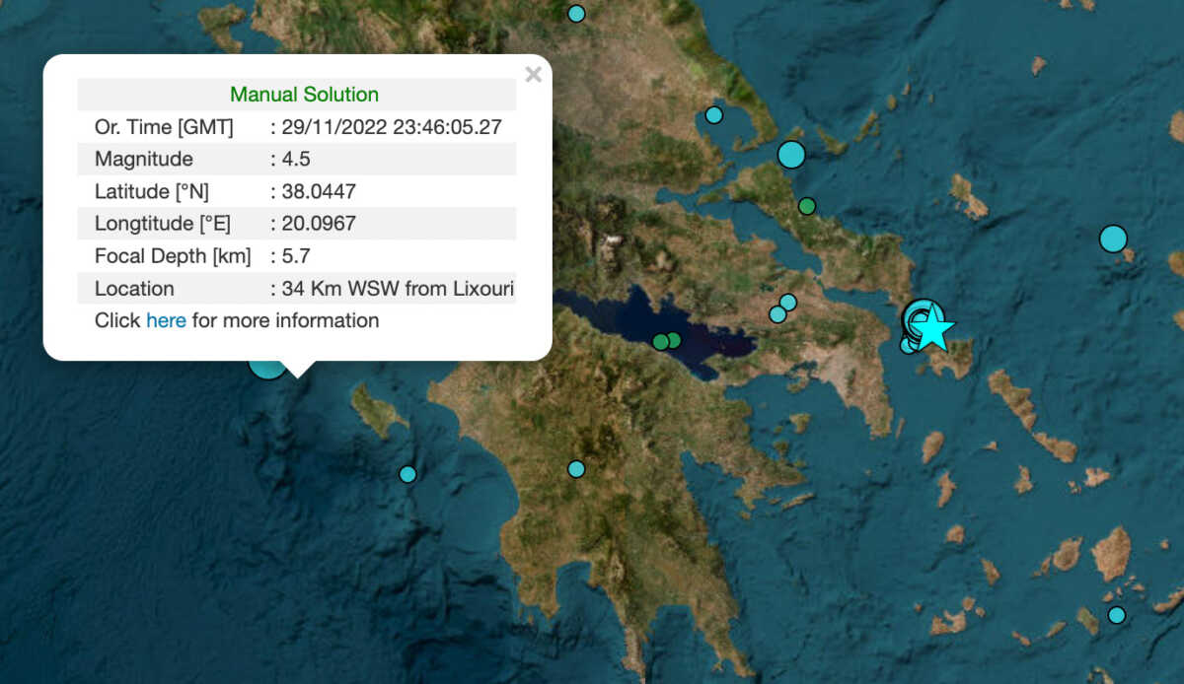1184x684 pixels.
Task: Click lower cyan marker of pair right of gulf
Action: pos(777,314)
